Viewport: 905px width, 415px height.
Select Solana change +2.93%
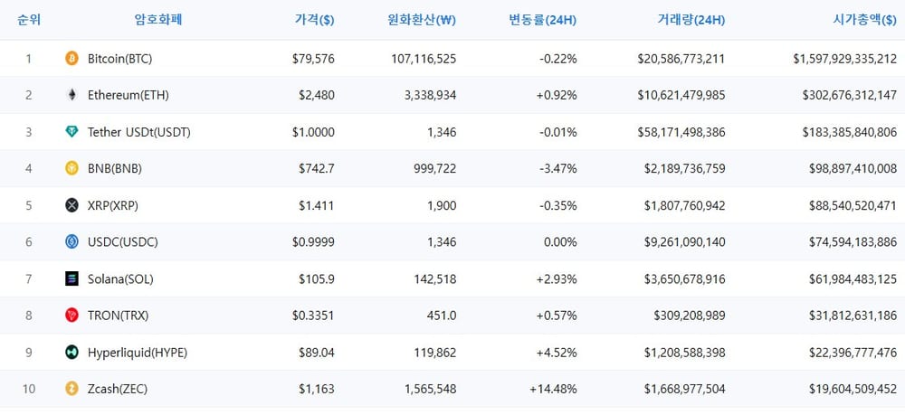tap(557, 279)
